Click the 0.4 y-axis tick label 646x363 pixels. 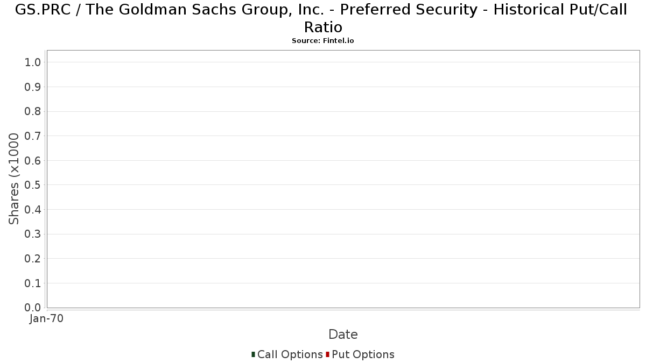33,210
